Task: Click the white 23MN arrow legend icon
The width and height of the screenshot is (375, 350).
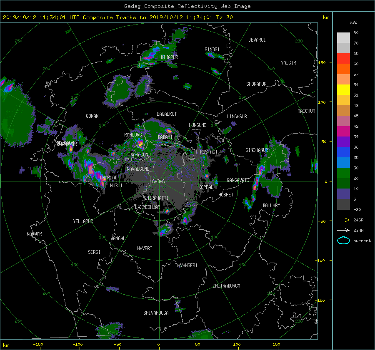Action: (343, 230)
